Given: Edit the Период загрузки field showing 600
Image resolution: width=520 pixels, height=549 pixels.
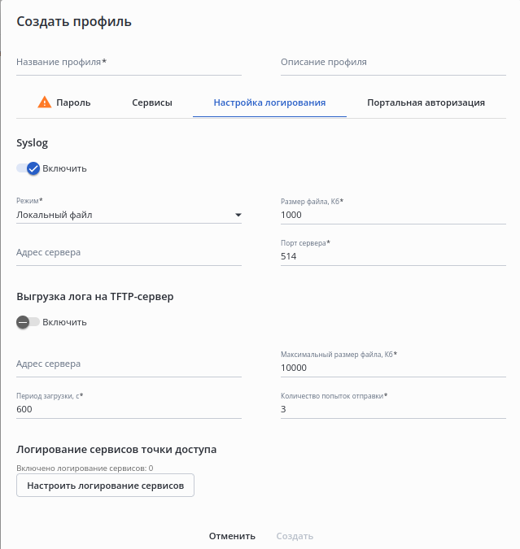Looking at the screenshot, I should click(129, 410).
